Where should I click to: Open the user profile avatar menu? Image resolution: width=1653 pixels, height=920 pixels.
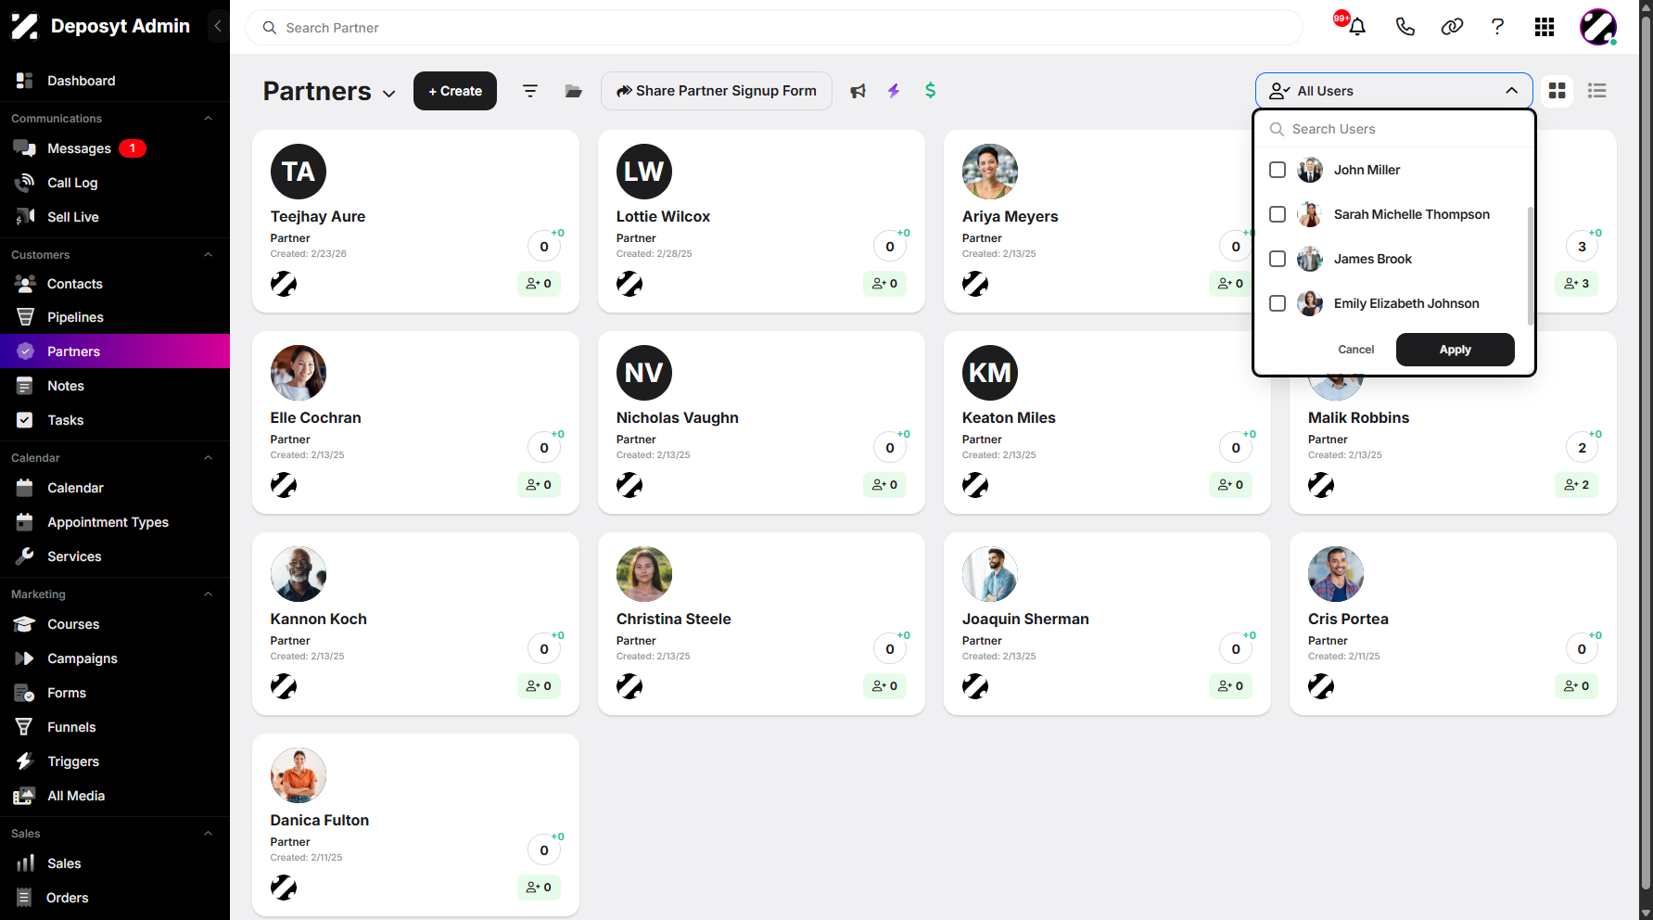click(1598, 27)
